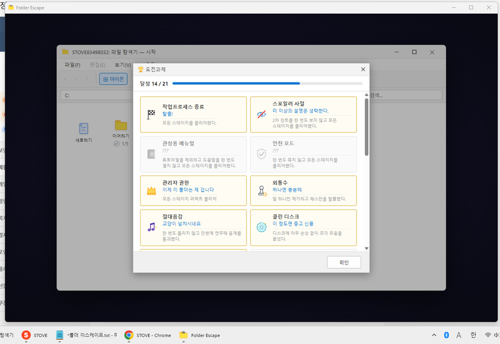Click the 확인 button
Viewport: 500px width, 344px height.
click(x=344, y=262)
